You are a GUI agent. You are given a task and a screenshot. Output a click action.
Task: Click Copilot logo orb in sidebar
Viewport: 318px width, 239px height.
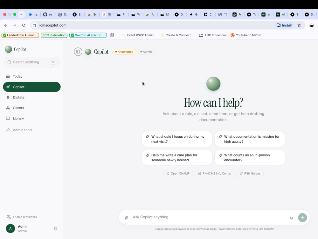(x=9, y=49)
